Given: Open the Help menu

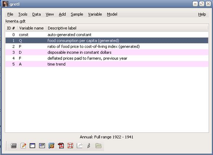Looking at the screenshot, I should 202,14.
